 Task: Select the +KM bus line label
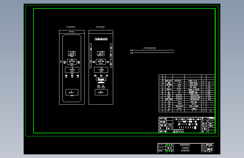click(131, 50)
